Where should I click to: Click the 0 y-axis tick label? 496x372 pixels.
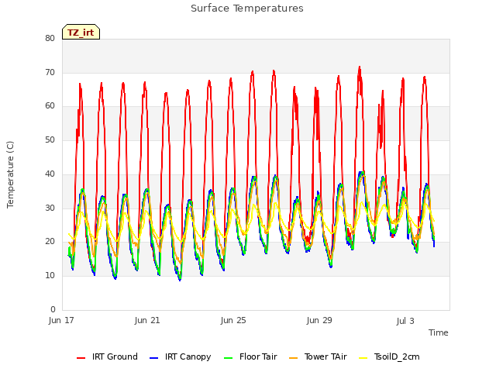pyautogui.click(x=53, y=309)
